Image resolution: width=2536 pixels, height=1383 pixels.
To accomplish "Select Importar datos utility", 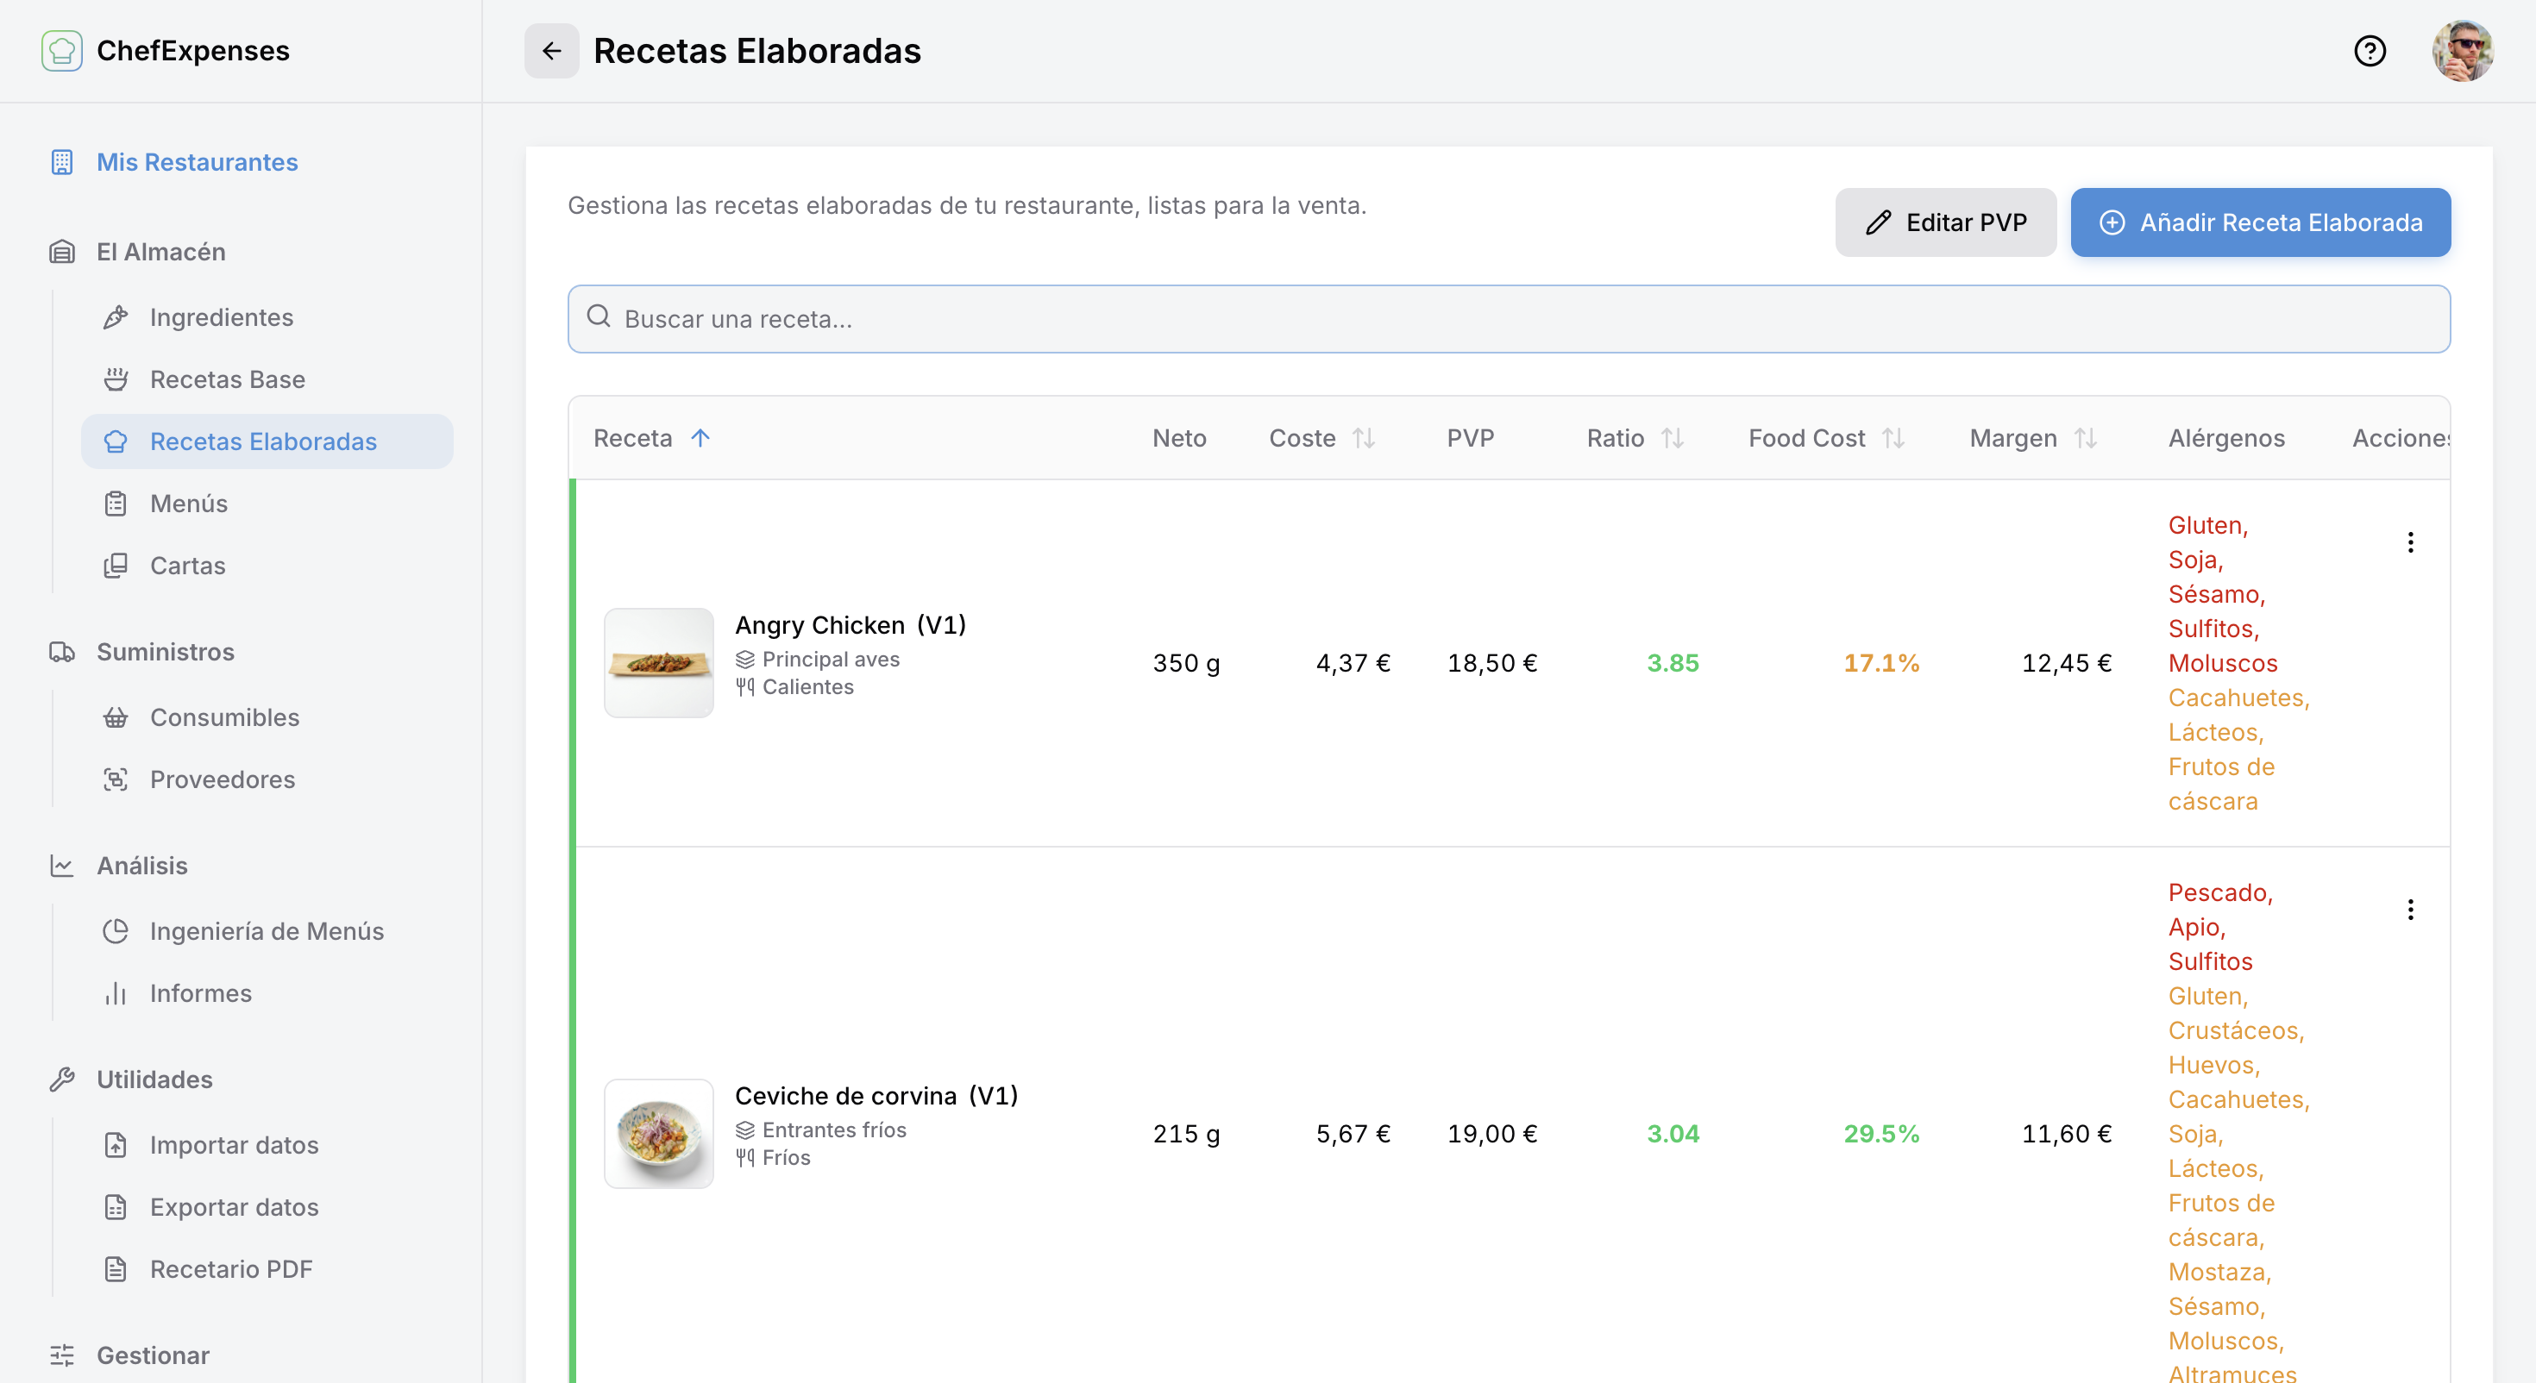I will point(235,1144).
